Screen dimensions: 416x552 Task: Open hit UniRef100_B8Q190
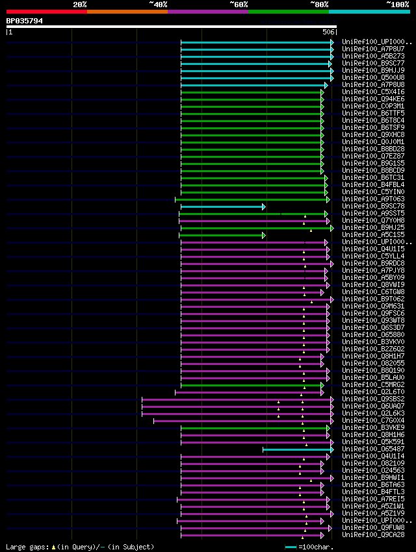(x=373, y=370)
